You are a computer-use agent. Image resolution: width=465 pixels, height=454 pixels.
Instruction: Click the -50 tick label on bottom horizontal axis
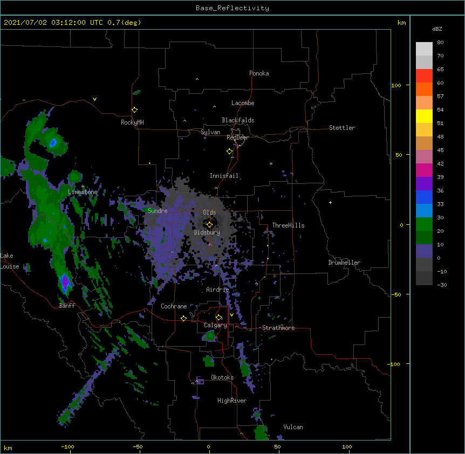(x=138, y=446)
